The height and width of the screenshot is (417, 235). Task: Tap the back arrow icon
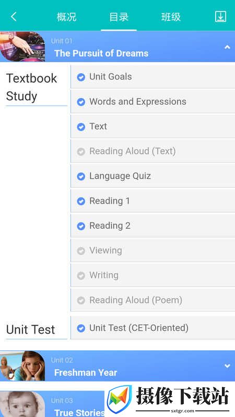pos(14,17)
